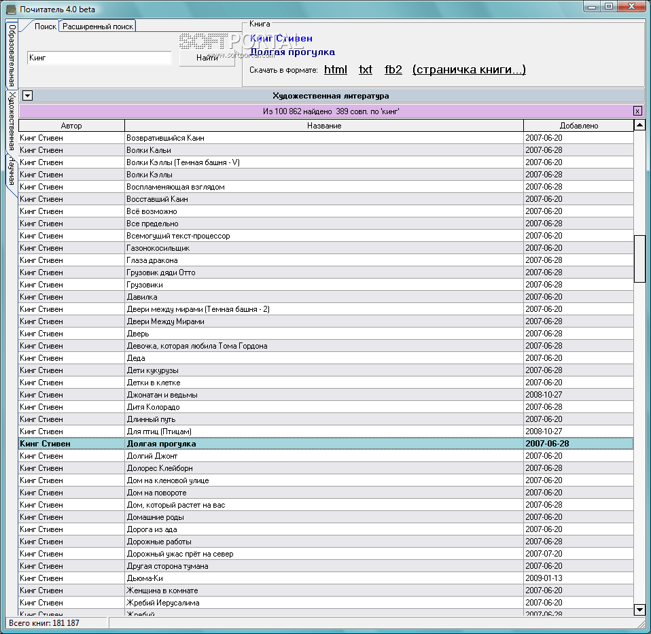The width and height of the screenshot is (651, 634).
Task: Select the row Дитя Колорадо
Action: 326,407
